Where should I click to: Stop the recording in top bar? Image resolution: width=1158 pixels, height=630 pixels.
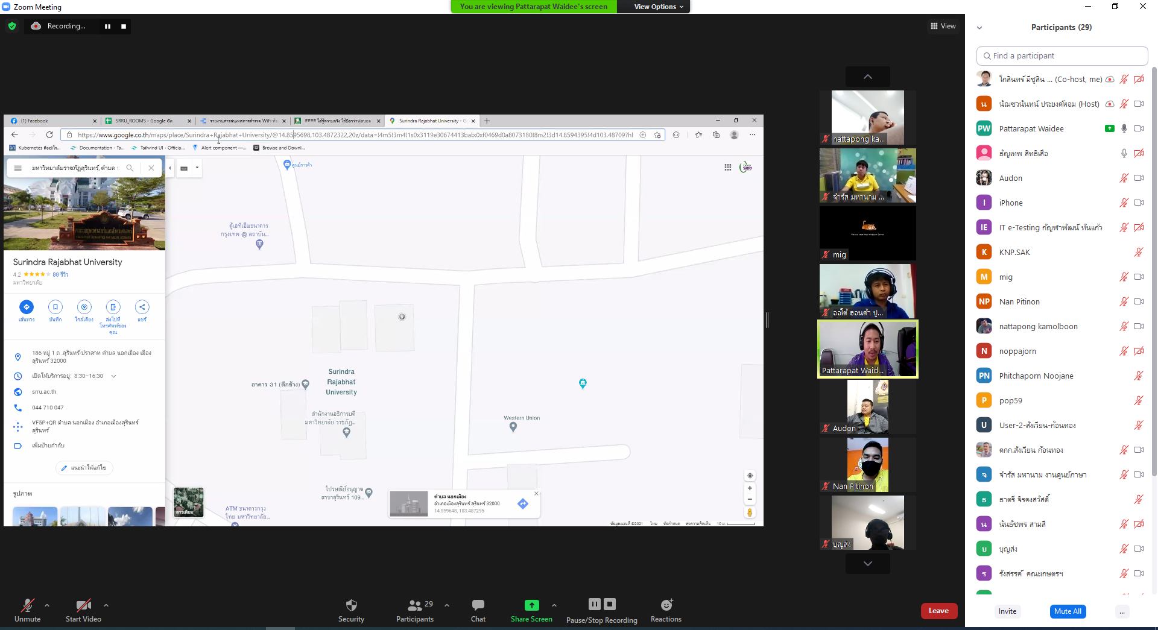[124, 27]
